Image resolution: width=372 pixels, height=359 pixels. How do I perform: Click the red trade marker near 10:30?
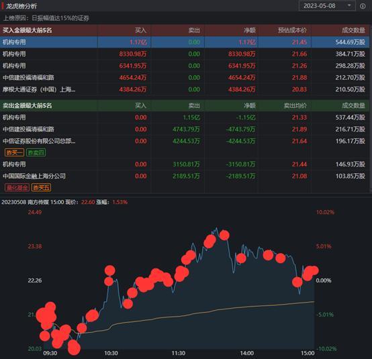pos(110,270)
